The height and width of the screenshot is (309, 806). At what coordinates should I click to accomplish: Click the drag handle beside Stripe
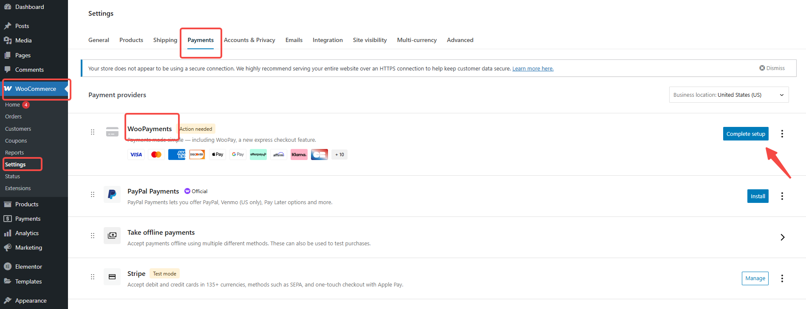tap(93, 277)
